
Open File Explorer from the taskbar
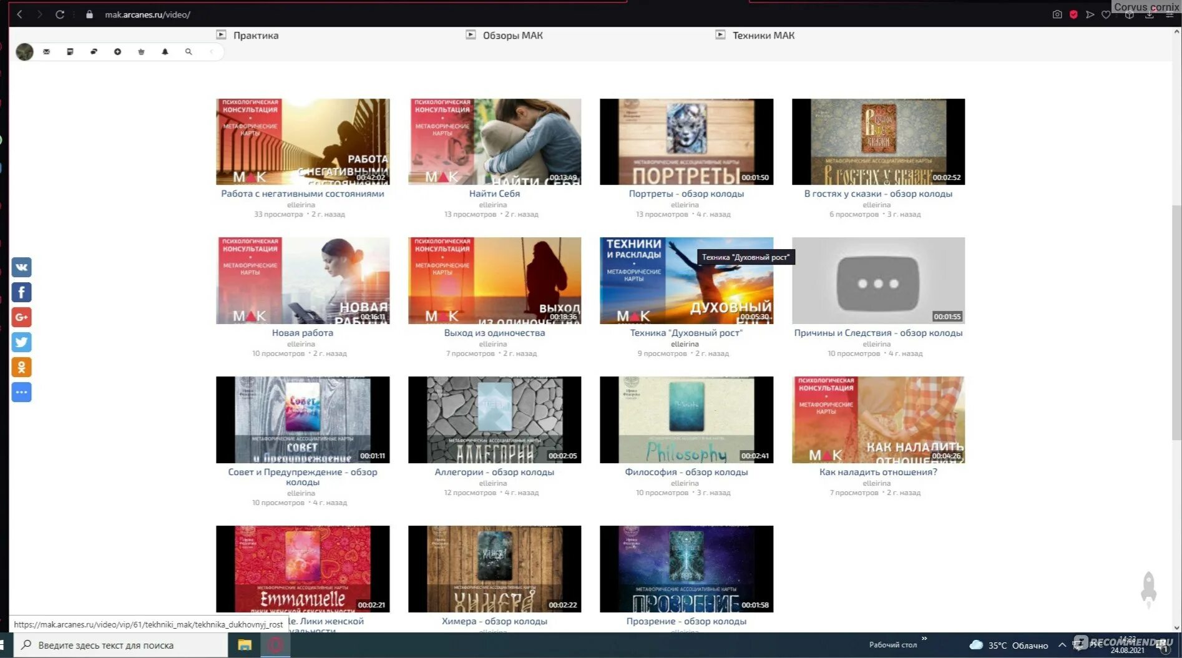tap(245, 645)
